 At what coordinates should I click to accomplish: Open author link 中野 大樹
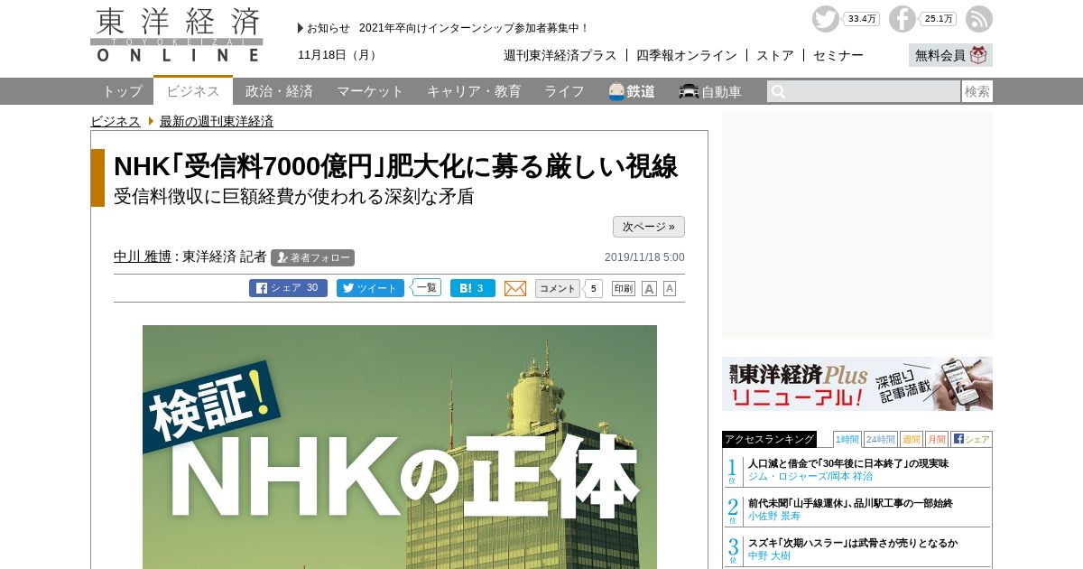[x=770, y=555]
